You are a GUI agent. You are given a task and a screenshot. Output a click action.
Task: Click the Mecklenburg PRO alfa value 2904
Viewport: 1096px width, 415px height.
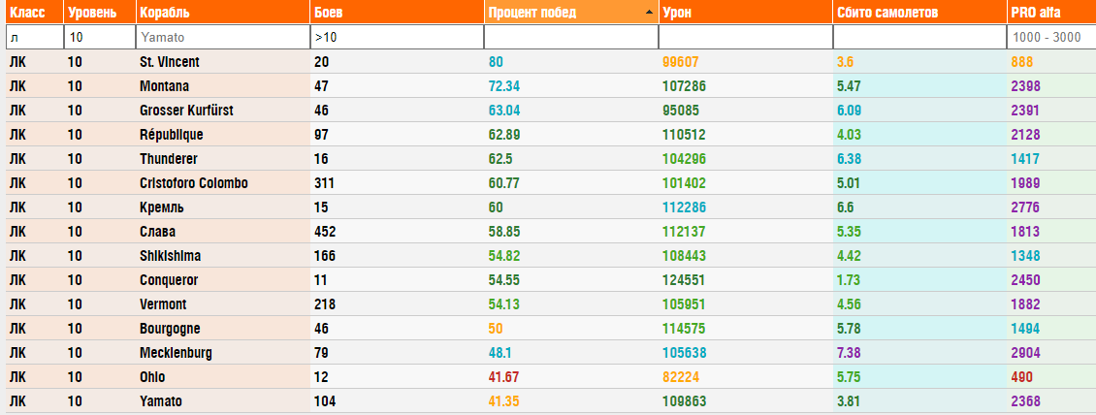click(x=1025, y=353)
